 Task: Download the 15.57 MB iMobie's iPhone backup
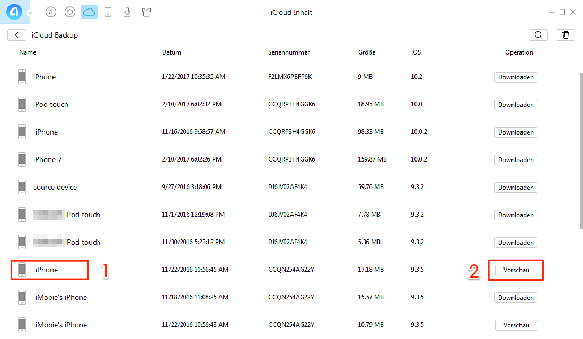[516, 297]
